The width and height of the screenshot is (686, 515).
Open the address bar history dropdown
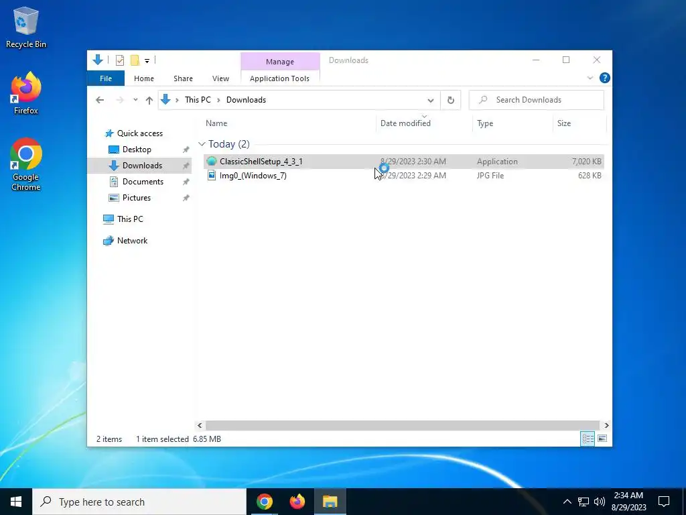click(x=431, y=101)
